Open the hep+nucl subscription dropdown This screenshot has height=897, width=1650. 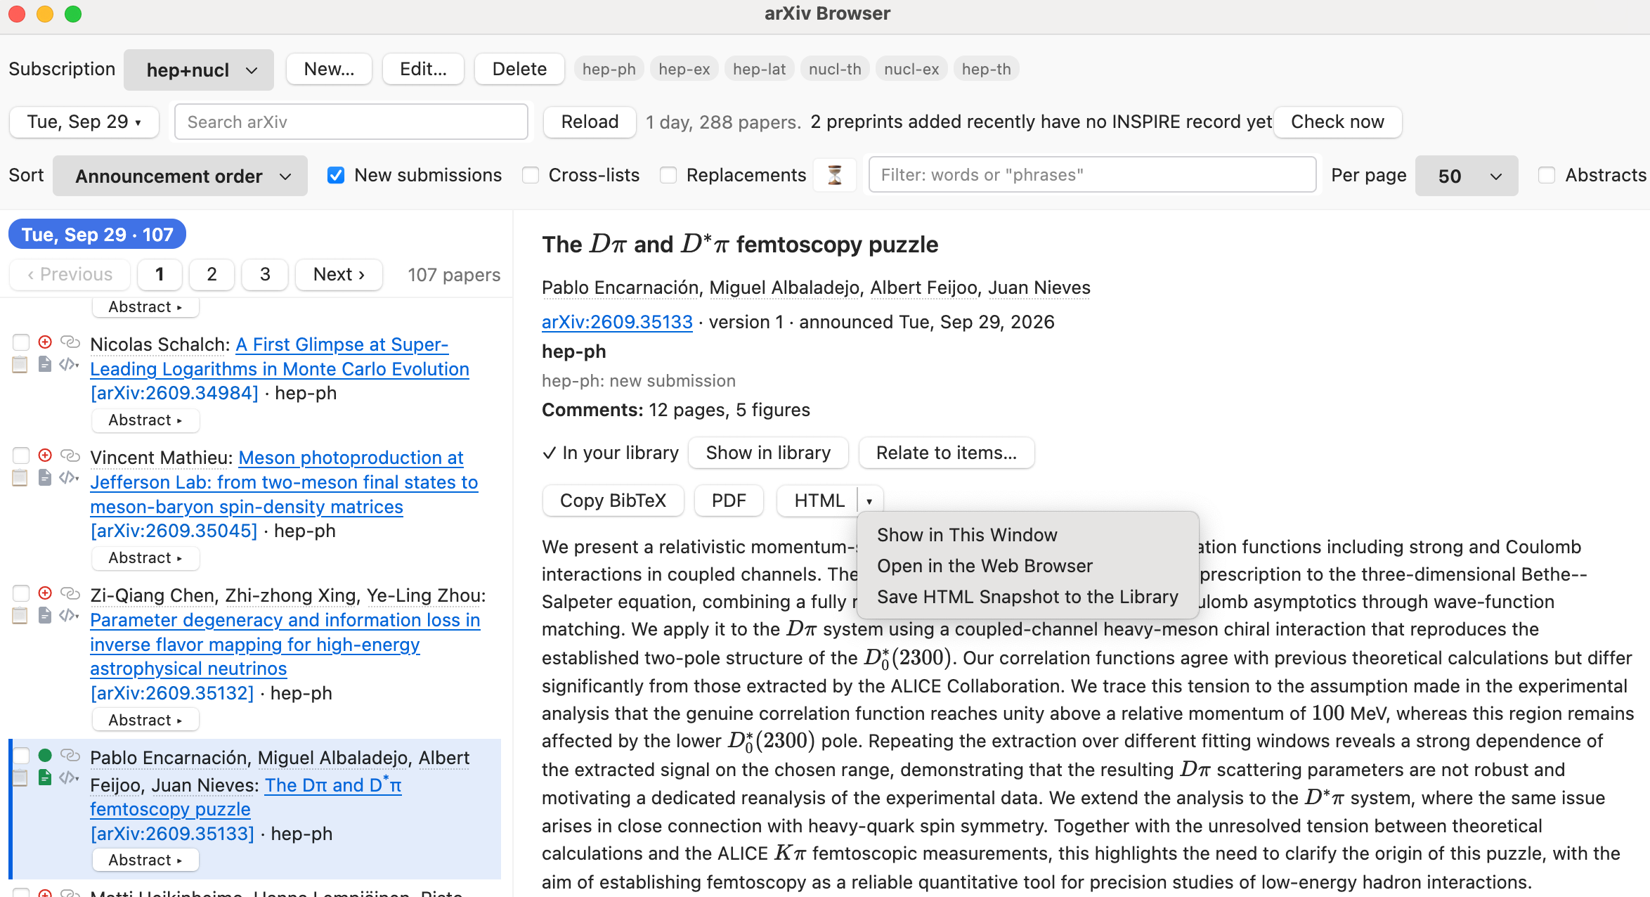pyautogui.click(x=199, y=70)
